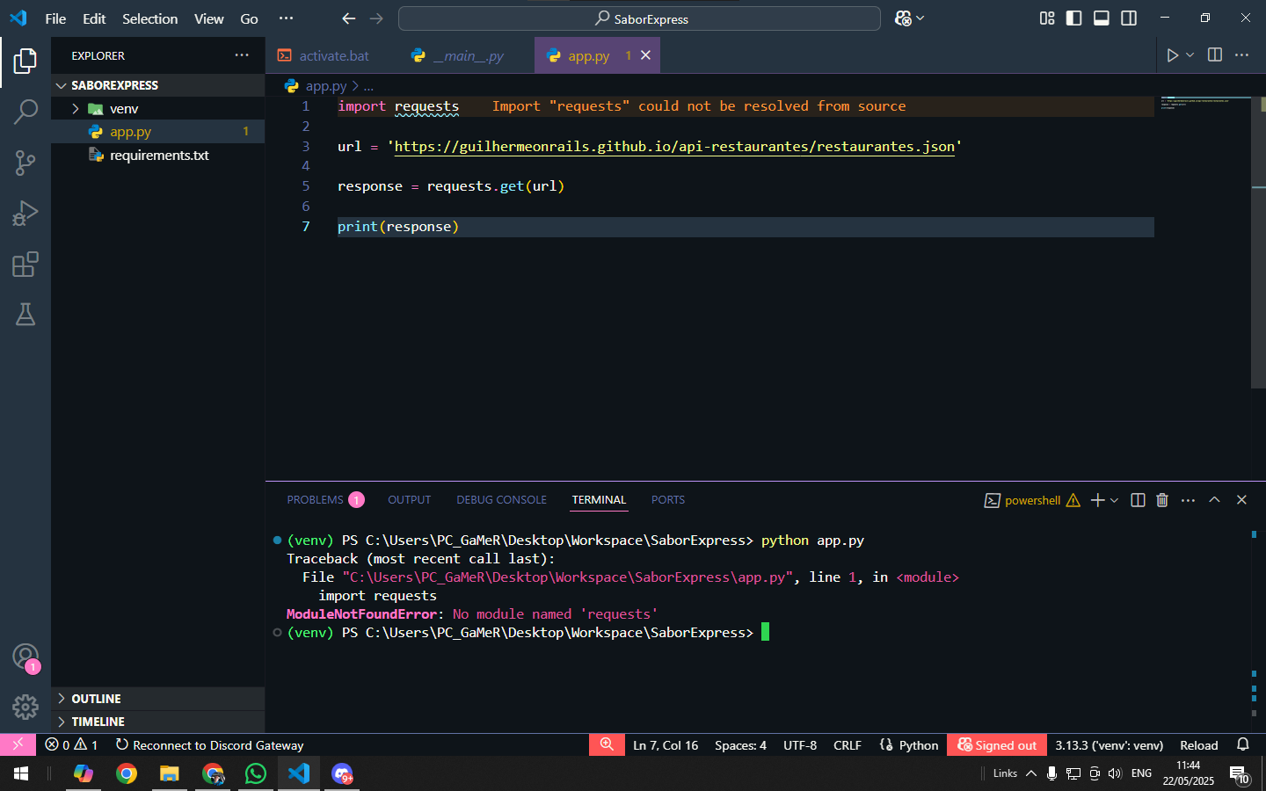Open the Manage gear settings
1266x791 pixels.
[x=25, y=707]
